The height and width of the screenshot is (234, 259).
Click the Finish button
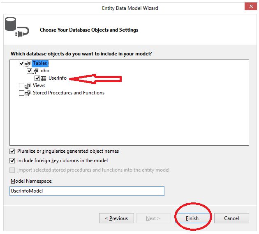(x=192, y=218)
